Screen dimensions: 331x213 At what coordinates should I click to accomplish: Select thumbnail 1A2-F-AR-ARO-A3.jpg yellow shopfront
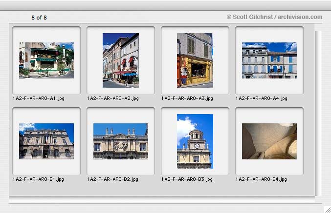click(195, 60)
